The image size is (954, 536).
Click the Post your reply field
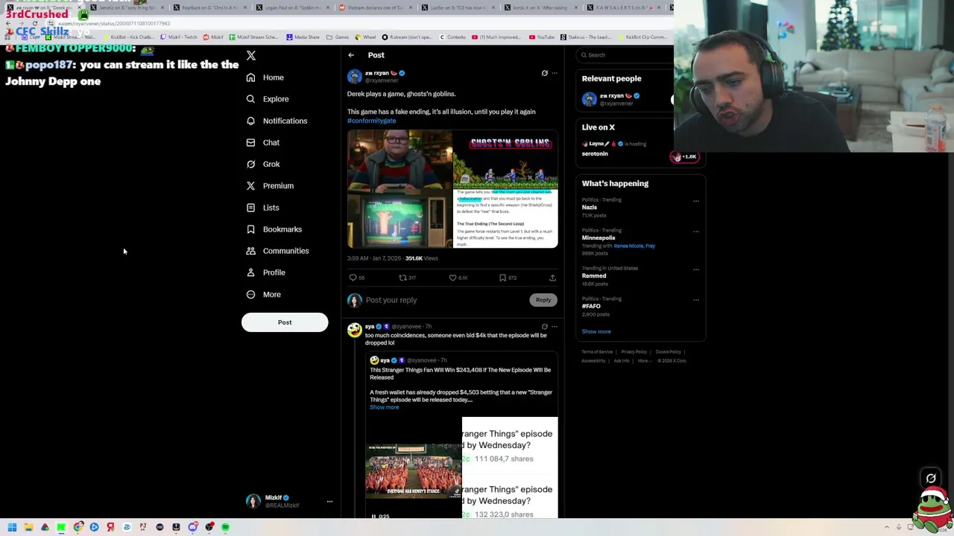click(446, 300)
